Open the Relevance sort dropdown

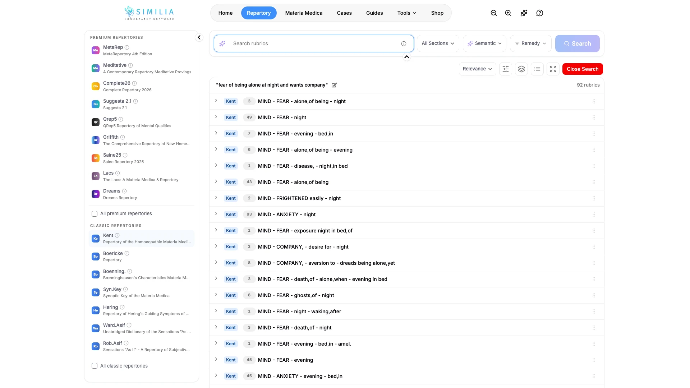478,69
